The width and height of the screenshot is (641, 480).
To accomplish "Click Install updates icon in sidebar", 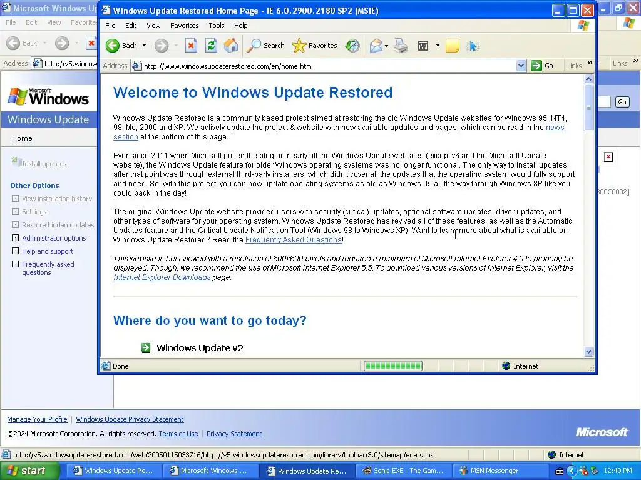I will coord(16,162).
